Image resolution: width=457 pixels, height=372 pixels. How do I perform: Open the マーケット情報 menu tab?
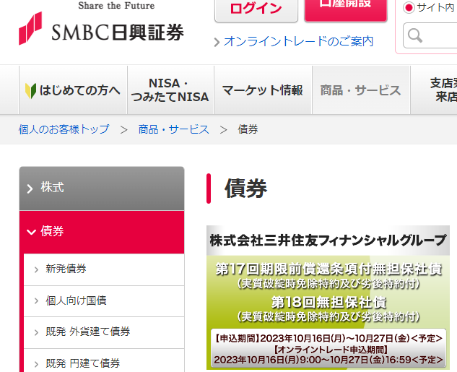coord(263,90)
